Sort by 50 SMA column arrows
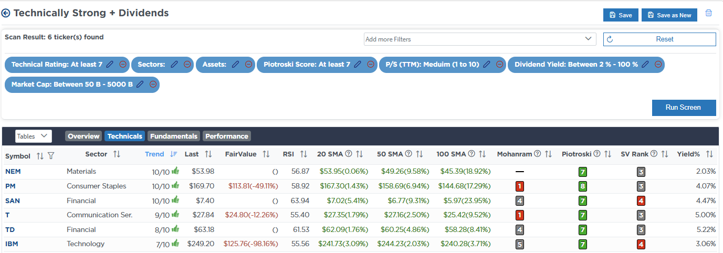 coord(419,154)
